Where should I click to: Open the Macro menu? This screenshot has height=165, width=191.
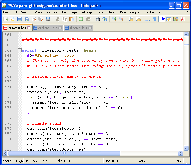[x=112, y=12]
